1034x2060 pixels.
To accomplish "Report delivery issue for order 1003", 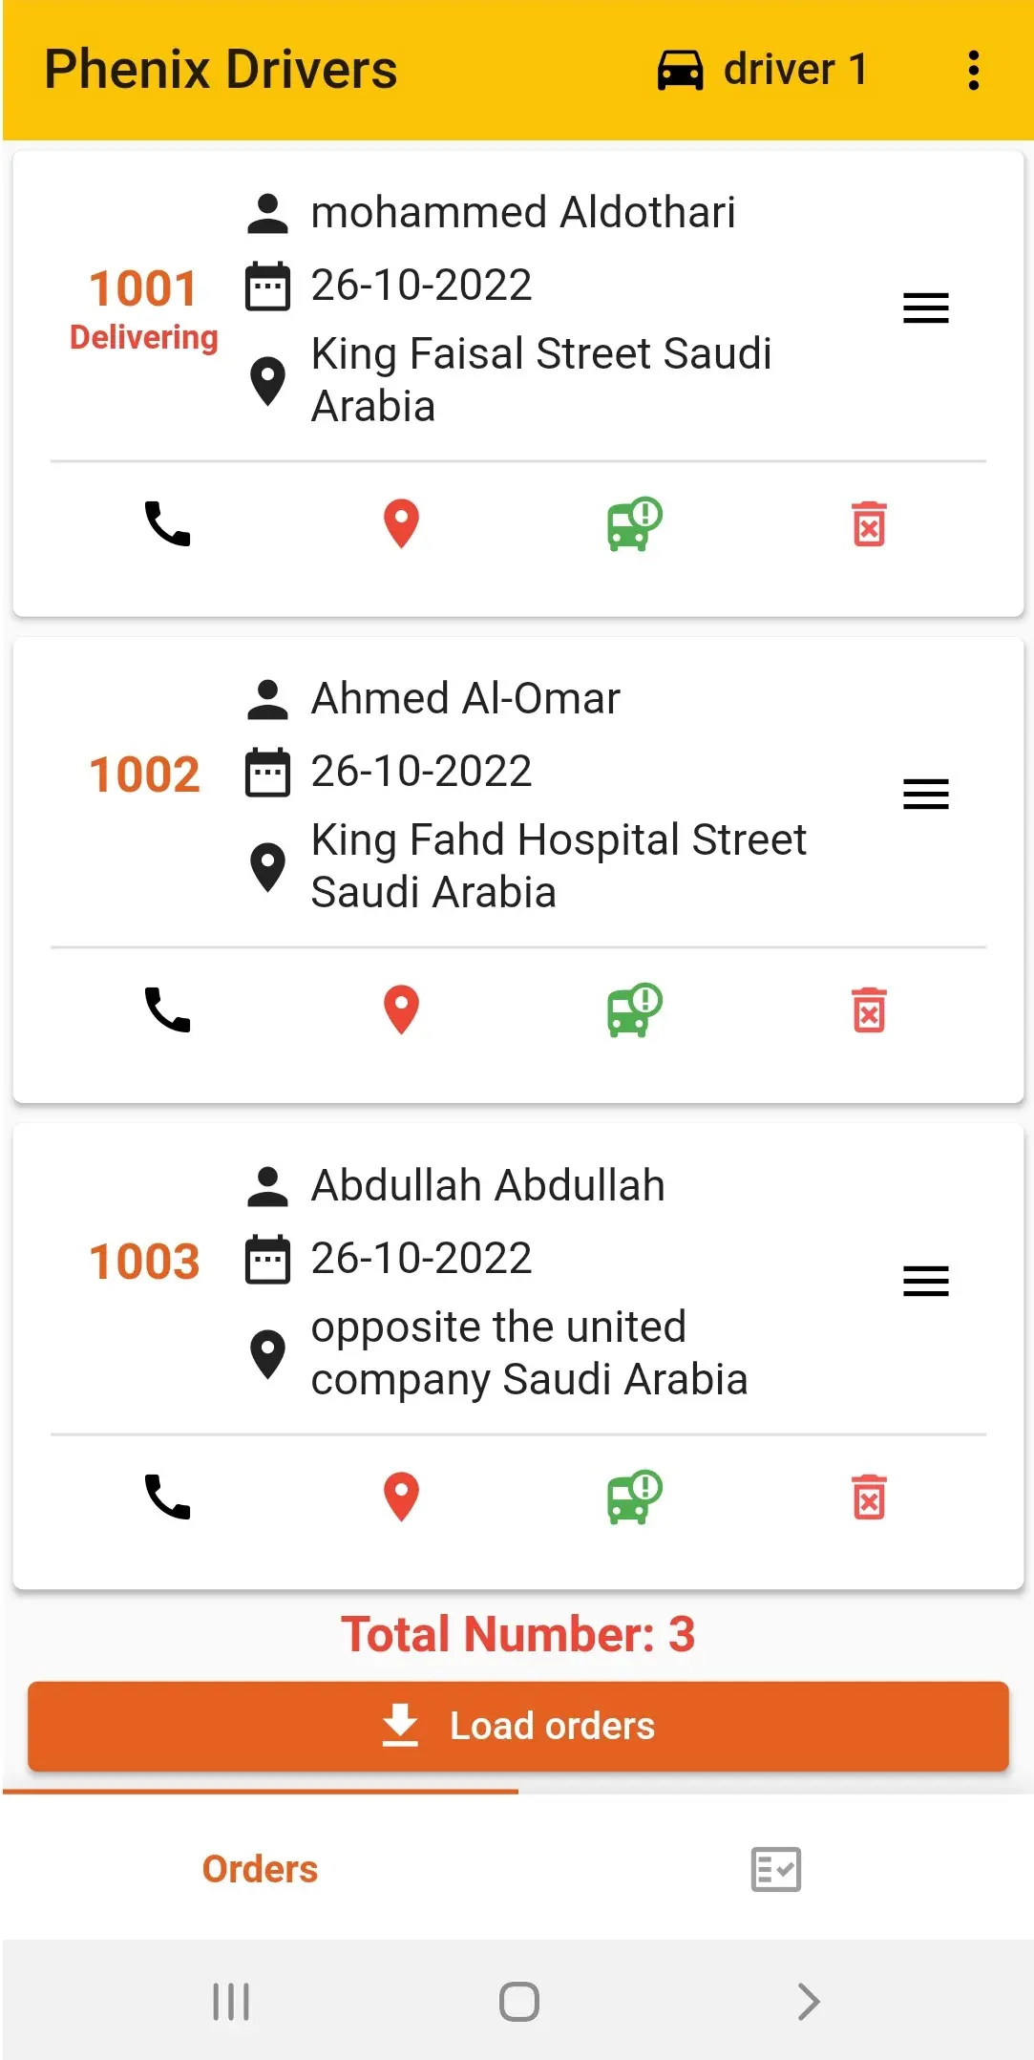I will pyautogui.click(x=634, y=1497).
